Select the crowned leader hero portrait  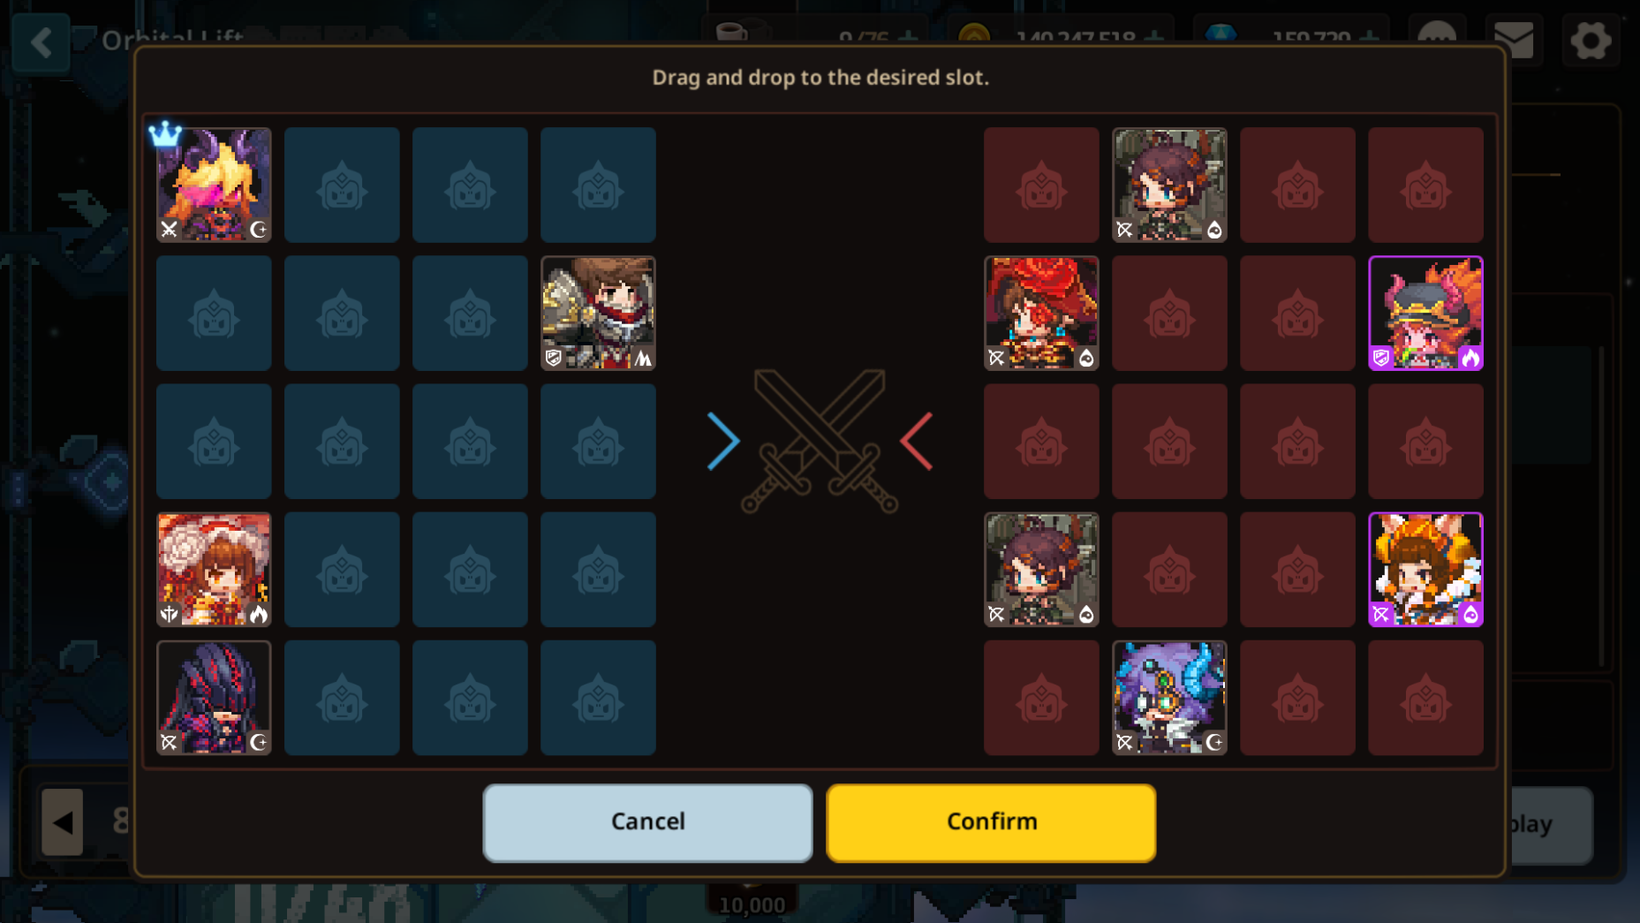point(214,185)
